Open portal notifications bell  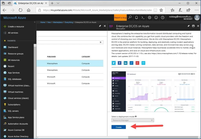136,17
